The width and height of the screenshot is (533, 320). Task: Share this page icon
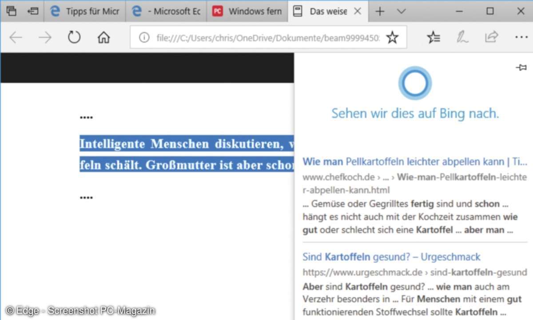[x=491, y=37]
